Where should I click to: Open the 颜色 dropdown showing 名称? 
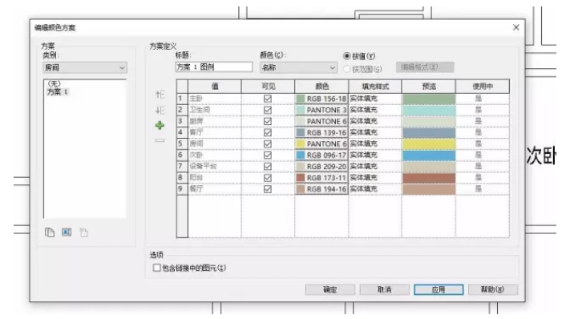click(298, 67)
